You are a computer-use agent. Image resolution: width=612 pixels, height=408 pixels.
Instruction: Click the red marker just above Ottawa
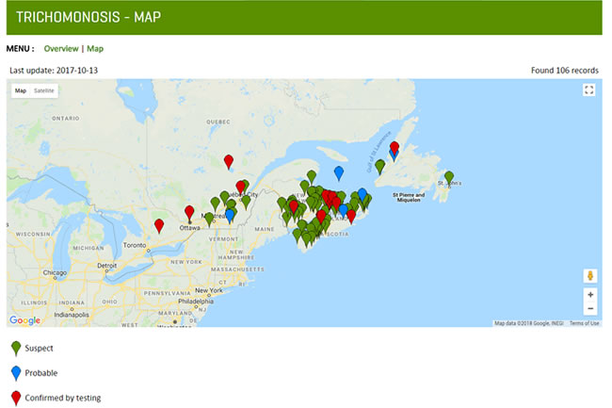[189, 212]
